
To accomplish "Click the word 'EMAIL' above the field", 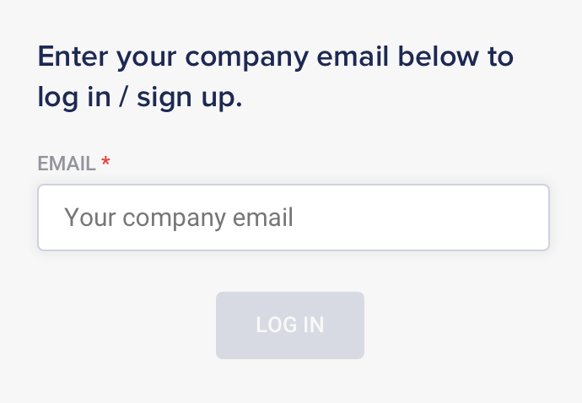I will (x=67, y=164).
